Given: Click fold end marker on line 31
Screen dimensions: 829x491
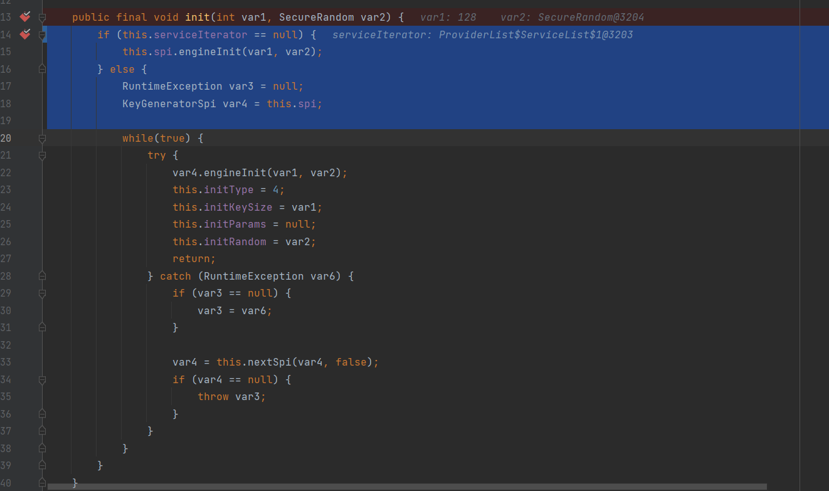Looking at the screenshot, I should point(42,327).
